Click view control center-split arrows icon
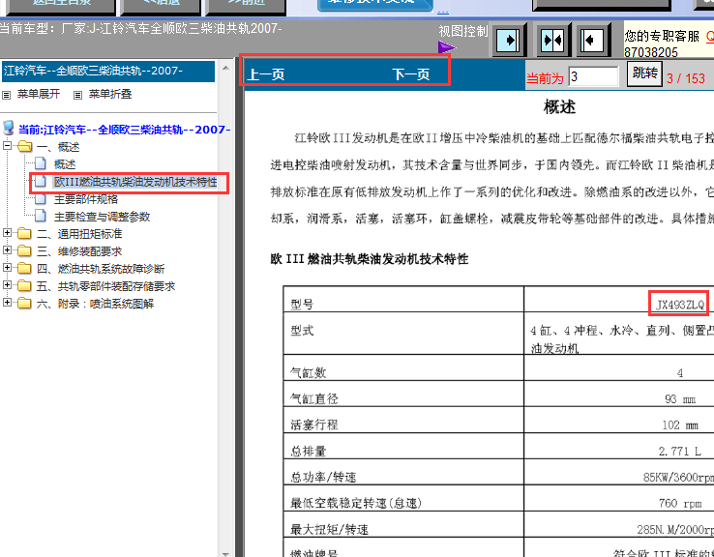Image resolution: width=714 pixels, height=557 pixels. click(552, 40)
